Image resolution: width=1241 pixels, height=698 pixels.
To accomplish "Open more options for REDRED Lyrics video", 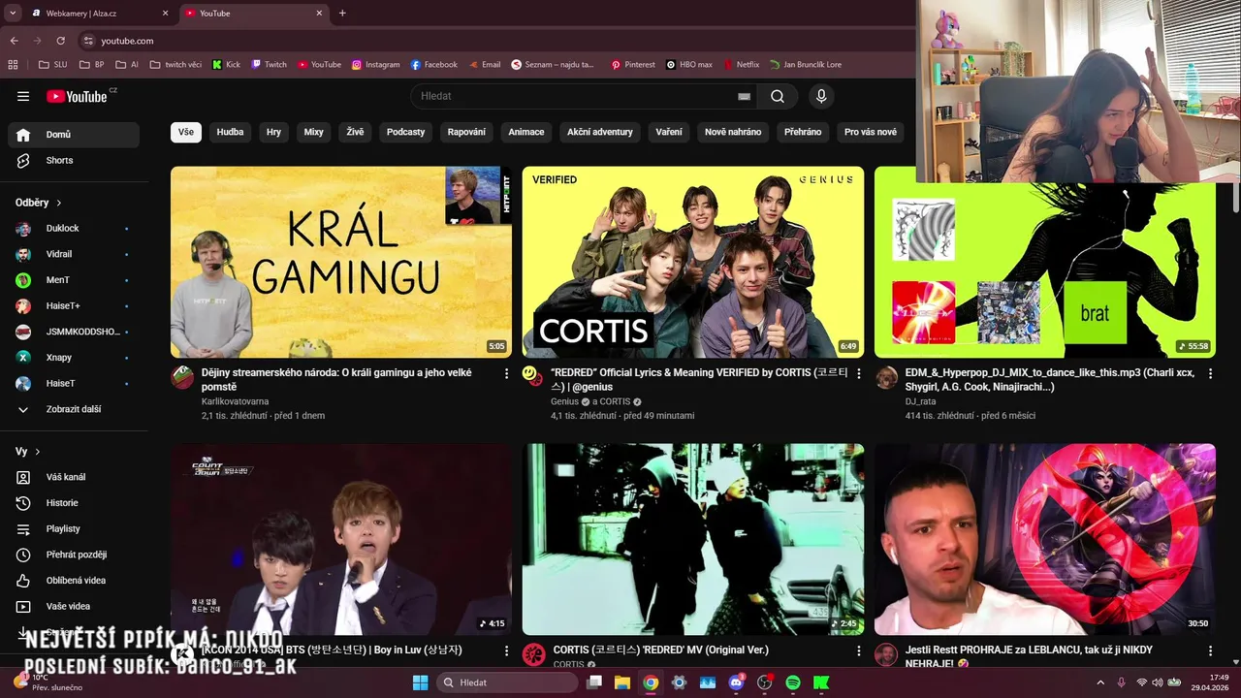I will pos(858,373).
